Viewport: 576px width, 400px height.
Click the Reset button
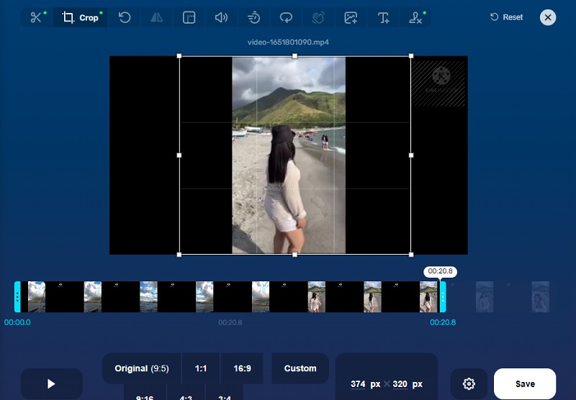[506, 17]
